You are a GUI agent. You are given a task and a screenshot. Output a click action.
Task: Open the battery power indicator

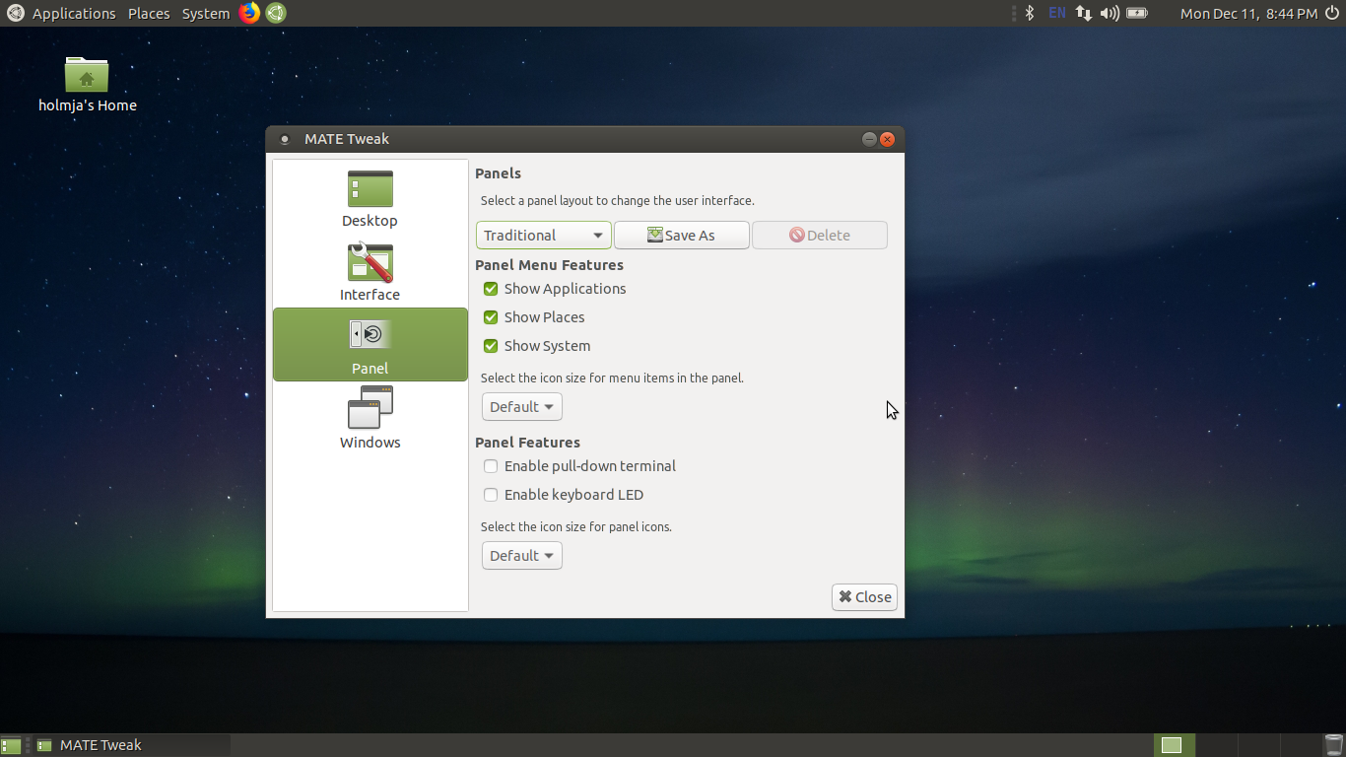click(x=1137, y=13)
